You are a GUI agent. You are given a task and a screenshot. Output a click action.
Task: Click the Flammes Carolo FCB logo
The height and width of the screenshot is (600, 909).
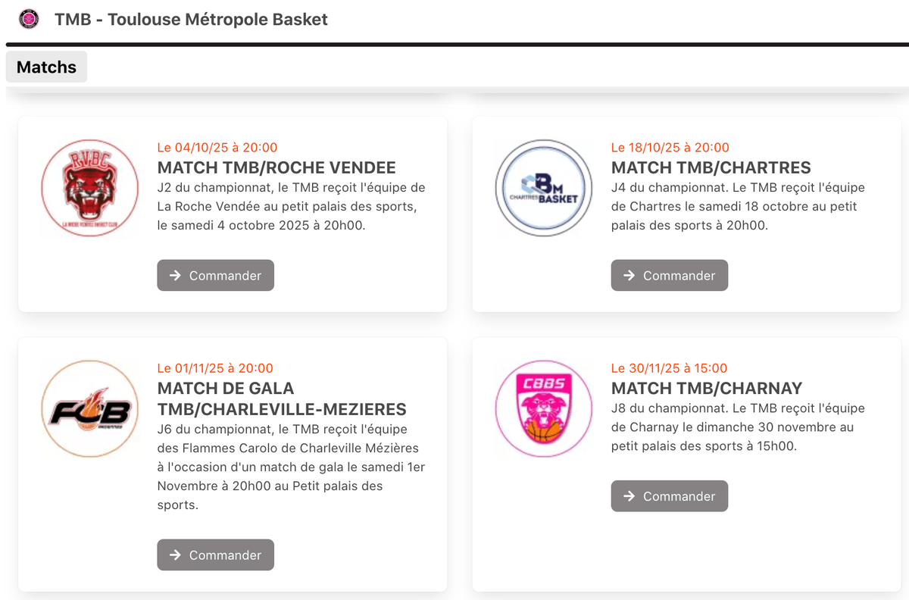[x=90, y=409]
